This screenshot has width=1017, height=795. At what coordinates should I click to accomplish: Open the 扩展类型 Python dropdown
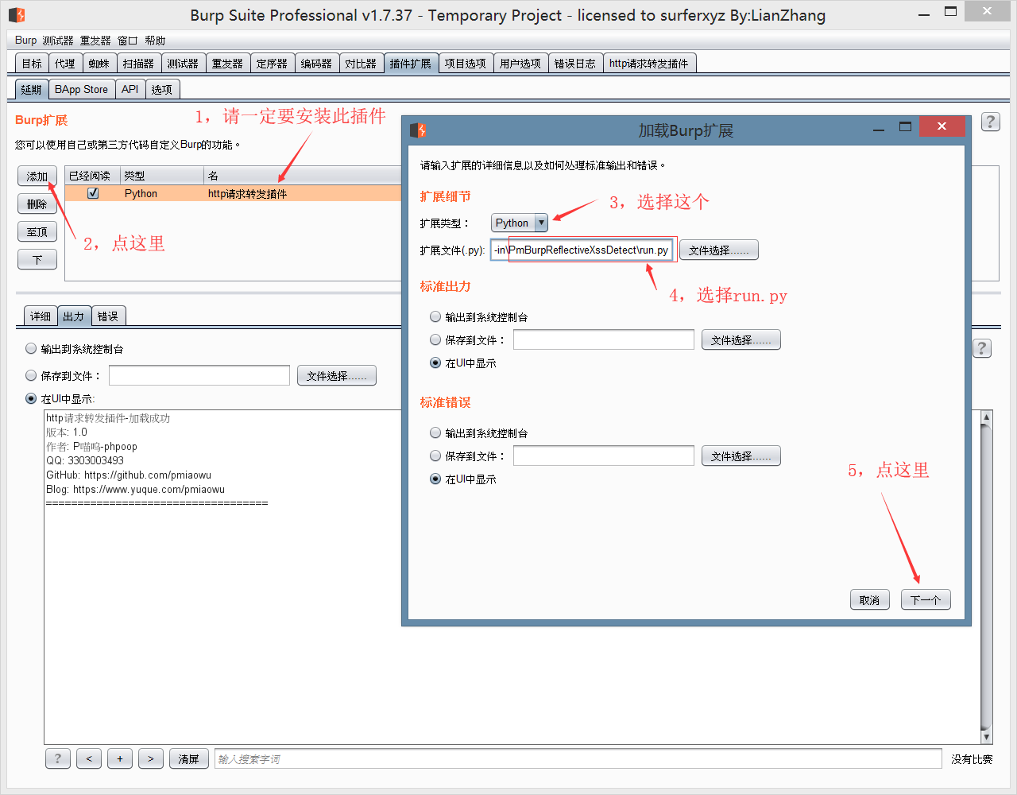pos(520,223)
